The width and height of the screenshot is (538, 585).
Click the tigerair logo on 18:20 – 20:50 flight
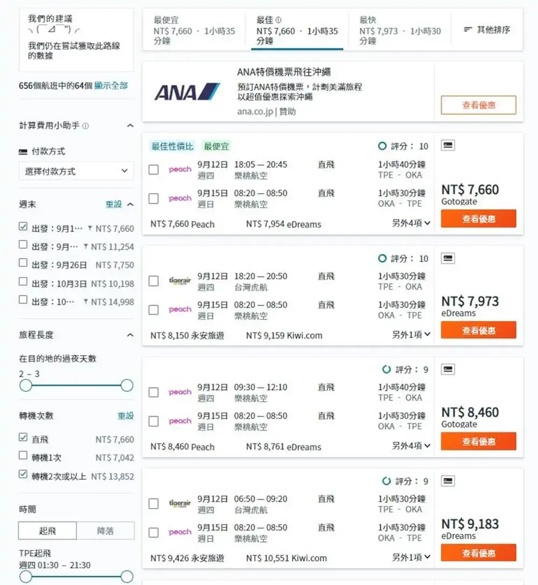point(180,280)
